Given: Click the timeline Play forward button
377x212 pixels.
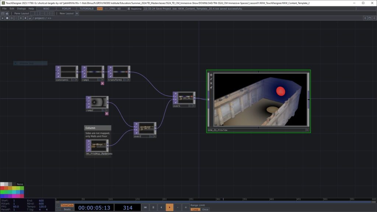Looking at the screenshot, I should [x=169, y=208].
